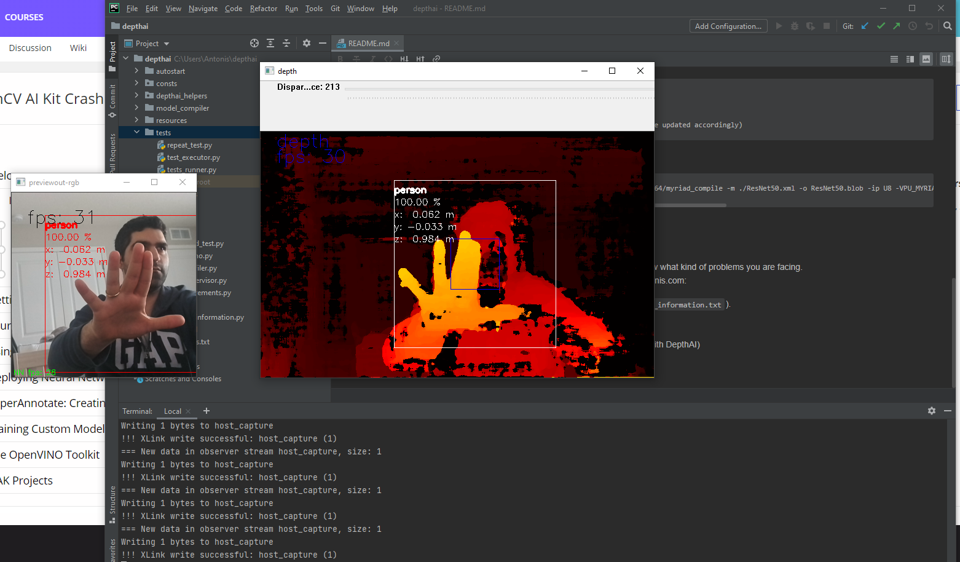The image size is (960, 562).
Task: Click the Git commit checkmark icon
Action: click(881, 26)
